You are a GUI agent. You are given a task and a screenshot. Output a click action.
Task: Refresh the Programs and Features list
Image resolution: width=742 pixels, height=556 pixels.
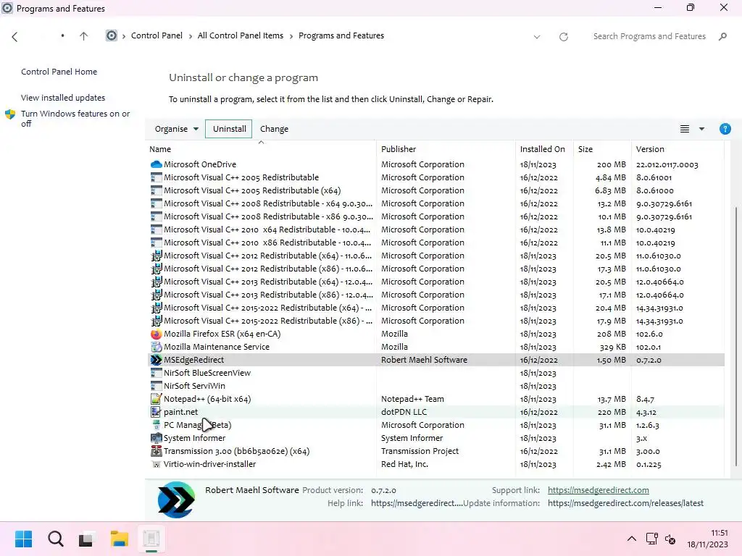pyautogui.click(x=563, y=37)
